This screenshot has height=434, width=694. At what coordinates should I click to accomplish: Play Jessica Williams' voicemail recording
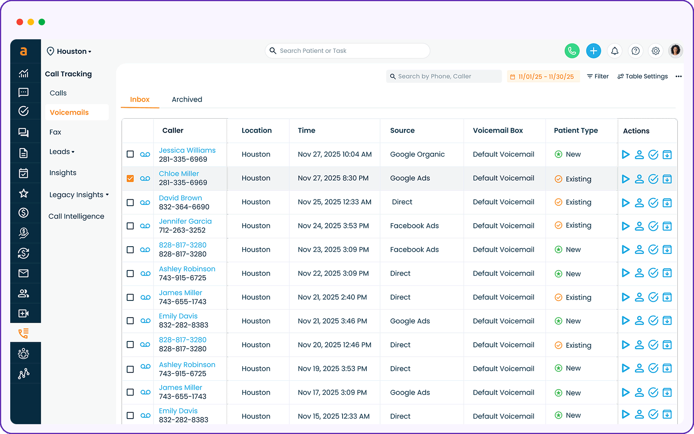click(625, 154)
